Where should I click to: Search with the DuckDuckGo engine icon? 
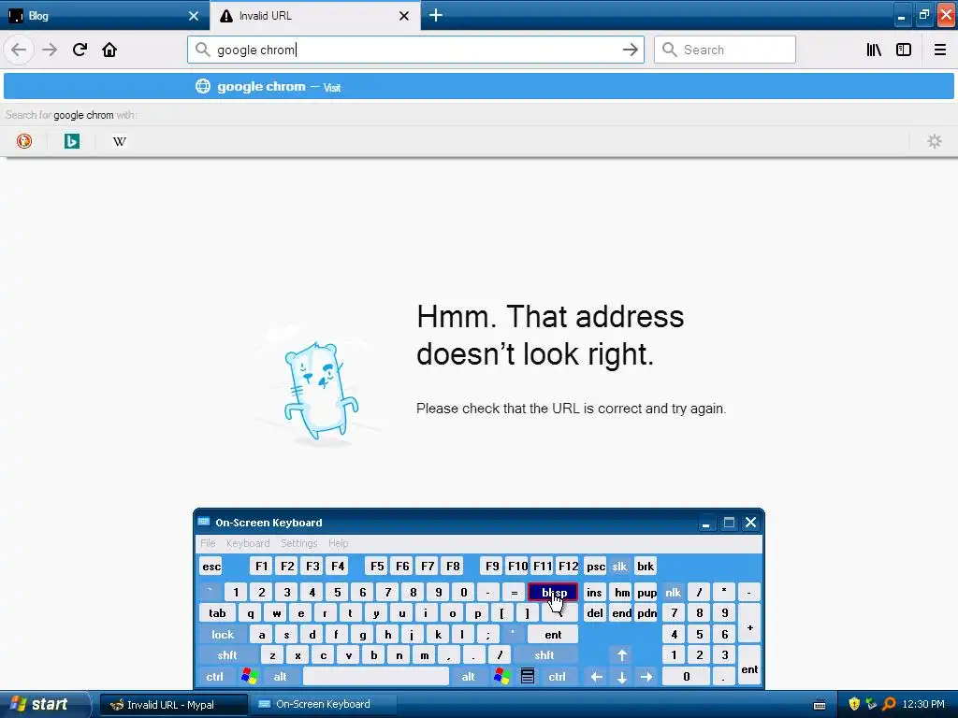pos(23,141)
